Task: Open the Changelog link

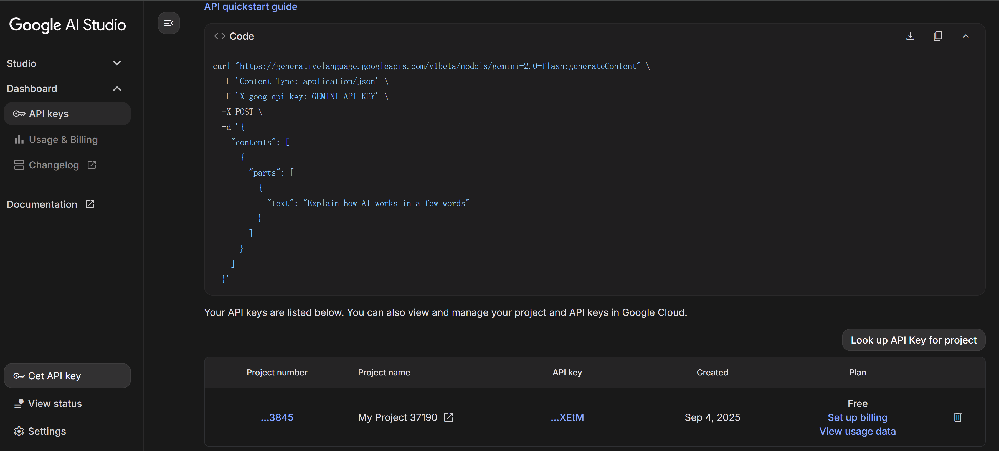Action: coord(55,165)
